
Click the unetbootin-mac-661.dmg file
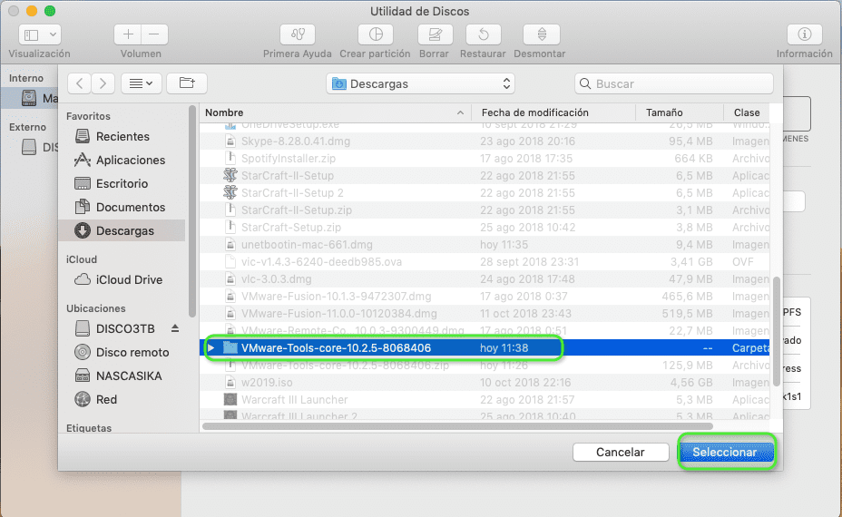pos(307,244)
